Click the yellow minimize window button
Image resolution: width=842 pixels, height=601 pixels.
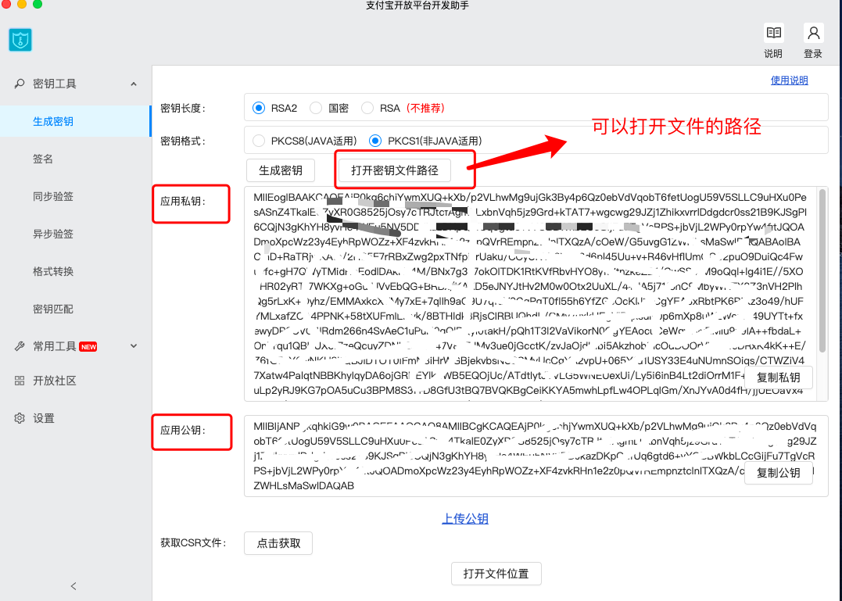(x=22, y=4)
